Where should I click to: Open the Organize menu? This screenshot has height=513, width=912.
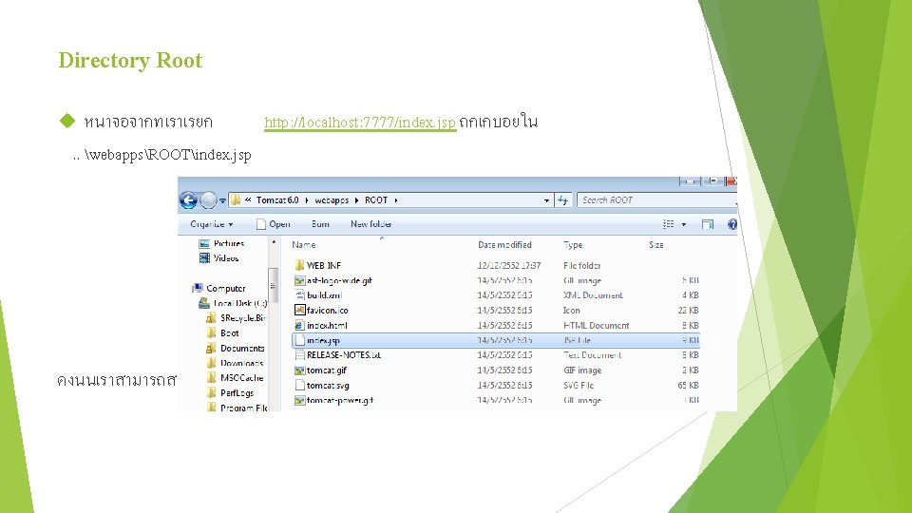pyautogui.click(x=212, y=224)
